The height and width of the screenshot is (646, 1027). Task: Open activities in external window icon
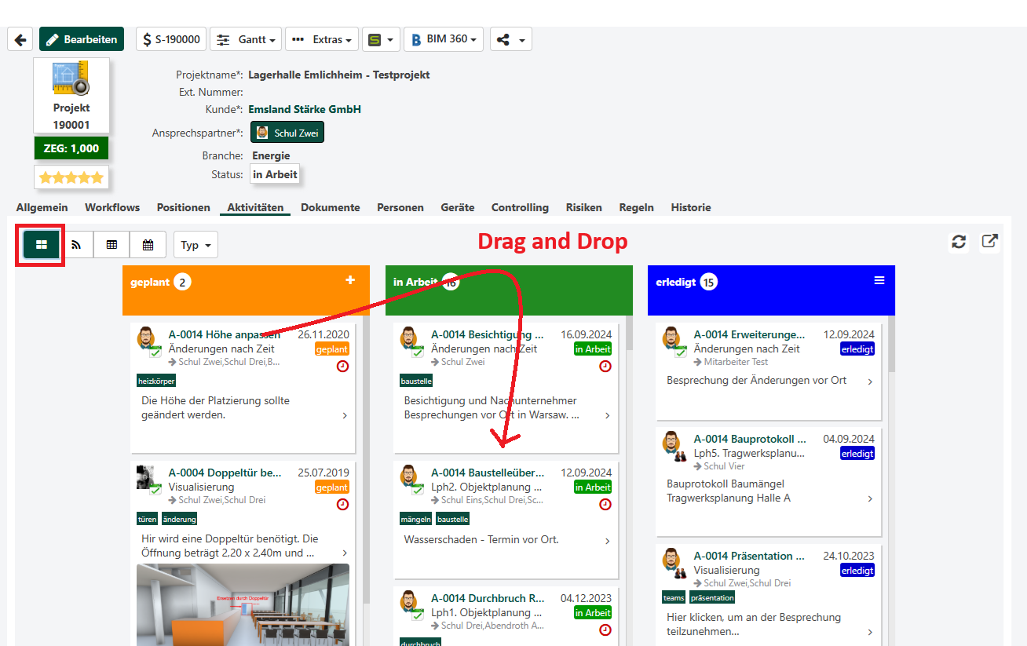coord(990,242)
